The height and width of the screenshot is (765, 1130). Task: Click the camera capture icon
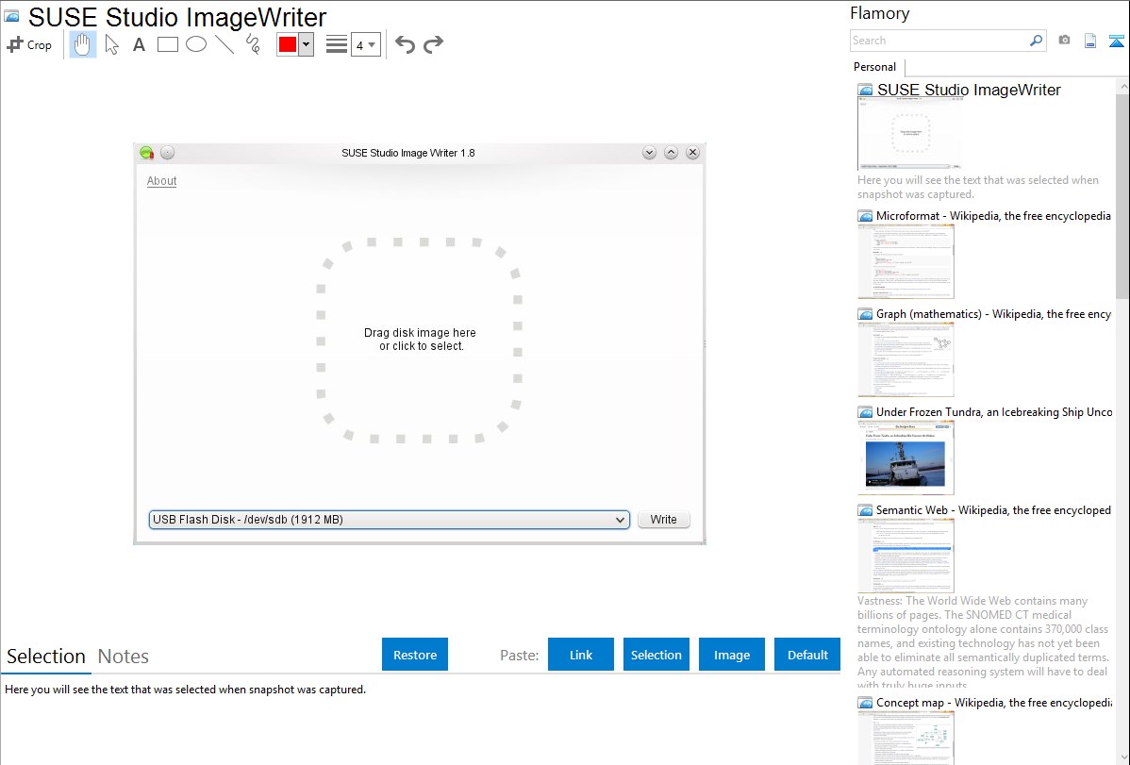click(1064, 41)
